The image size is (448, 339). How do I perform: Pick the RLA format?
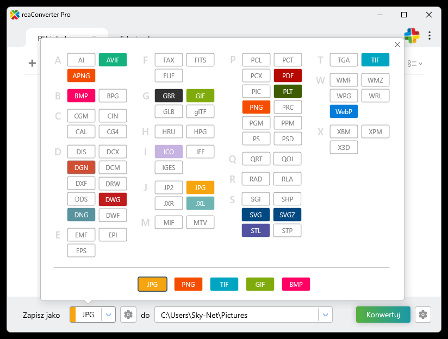coord(287,179)
